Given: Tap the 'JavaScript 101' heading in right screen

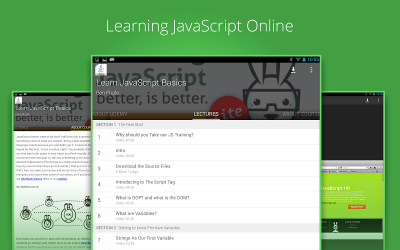Looking at the screenshot, I should (335, 188).
